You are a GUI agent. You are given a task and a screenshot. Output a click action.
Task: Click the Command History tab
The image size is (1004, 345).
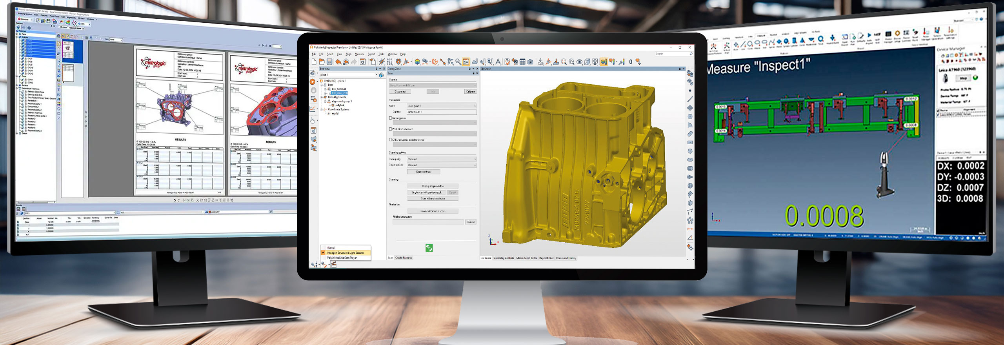[x=566, y=258]
